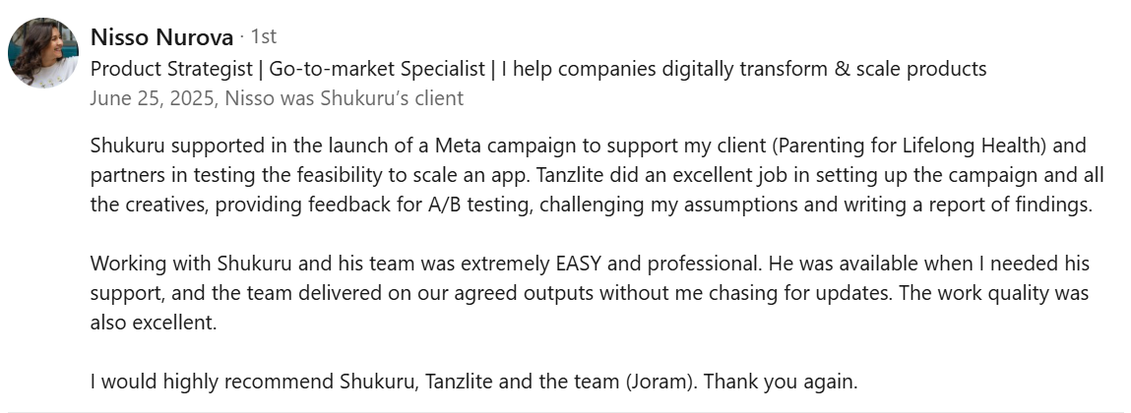Select the 1st degree connection badge
This screenshot has width=1131, height=413.
[x=263, y=36]
